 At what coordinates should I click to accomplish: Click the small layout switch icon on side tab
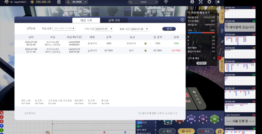click(x=222, y=42)
